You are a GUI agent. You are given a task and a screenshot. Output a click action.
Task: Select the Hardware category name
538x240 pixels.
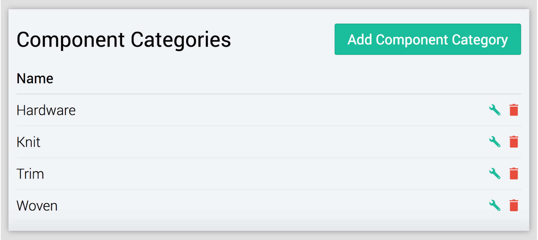tap(46, 110)
